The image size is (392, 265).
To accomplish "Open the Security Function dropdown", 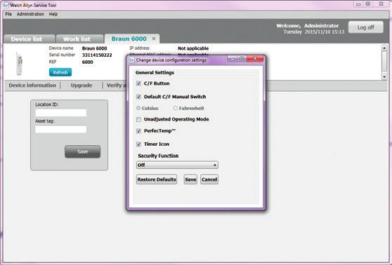I will (177, 165).
